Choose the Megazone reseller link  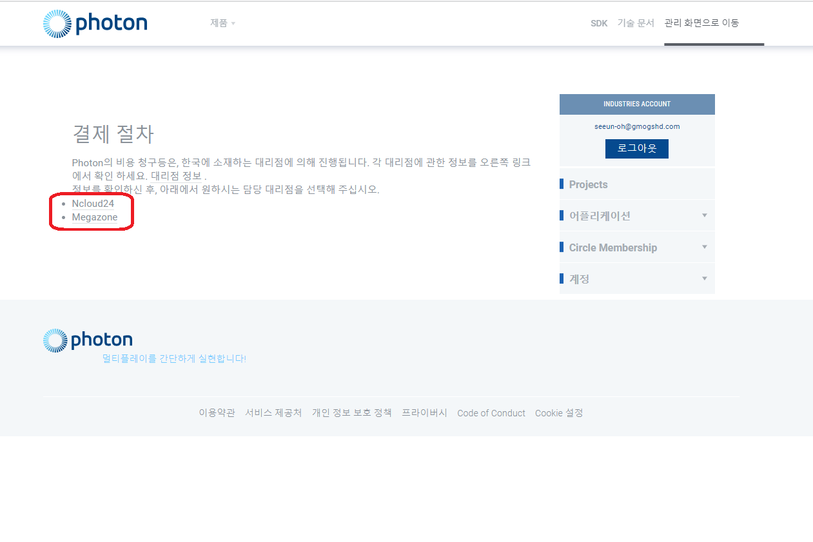click(x=95, y=217)
